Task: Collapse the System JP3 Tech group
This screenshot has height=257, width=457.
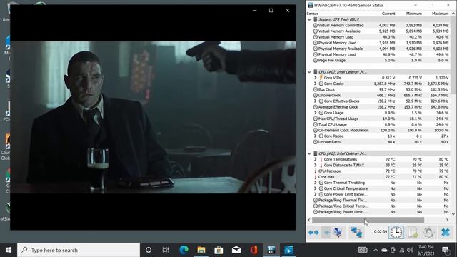Action: pyautogui.click(x=309, y=19)
